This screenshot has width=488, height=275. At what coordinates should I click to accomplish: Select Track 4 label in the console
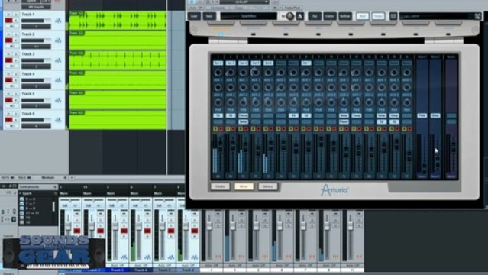point(141,270)
